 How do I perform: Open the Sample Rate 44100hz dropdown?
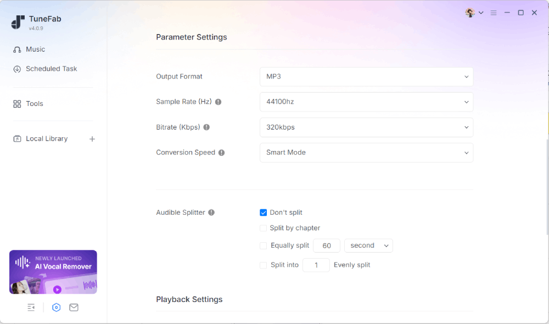(x=366, y=102)
